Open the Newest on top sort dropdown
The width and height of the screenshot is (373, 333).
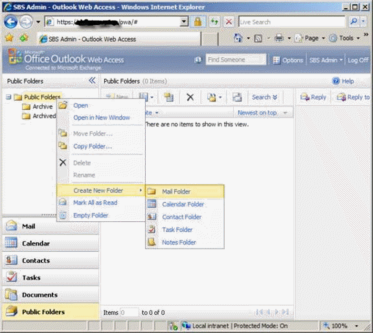point(262,112)
